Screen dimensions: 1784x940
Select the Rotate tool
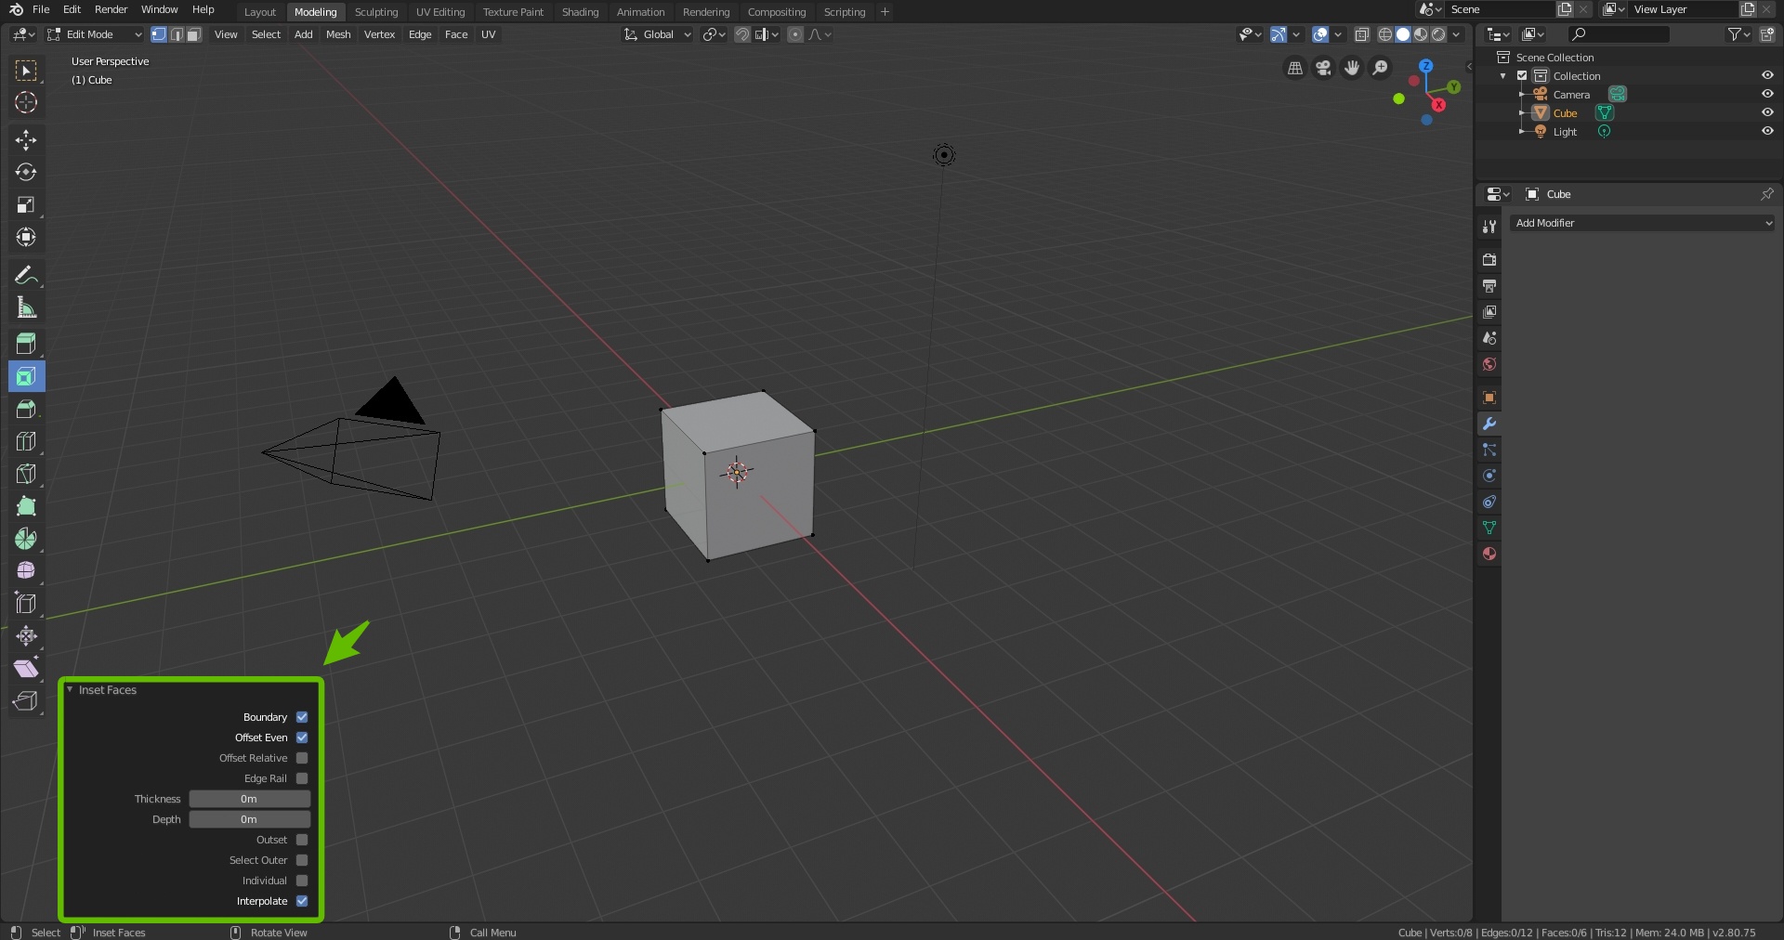26,173
